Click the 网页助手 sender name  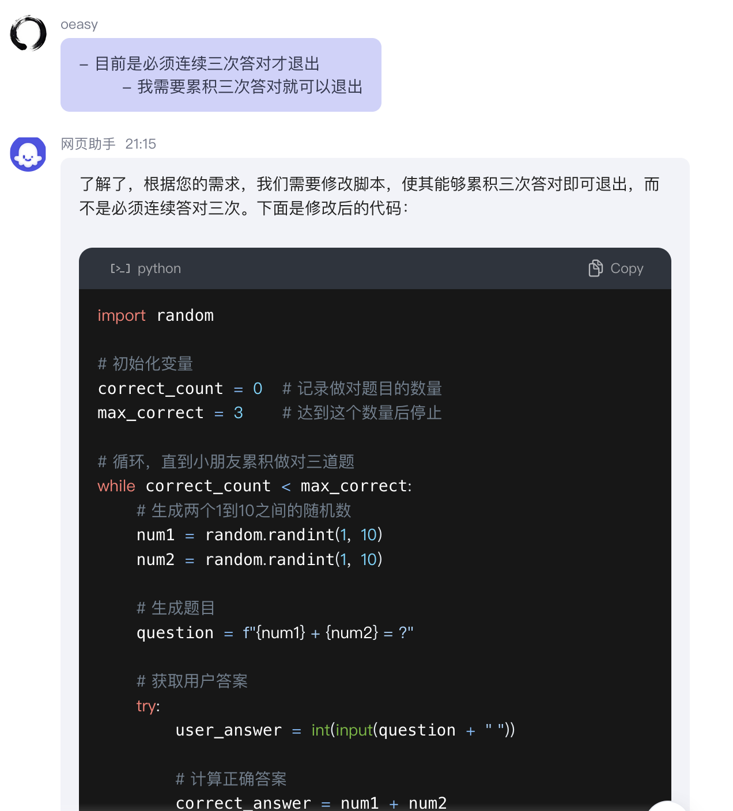pyautogui.click(x=88, y=144)
